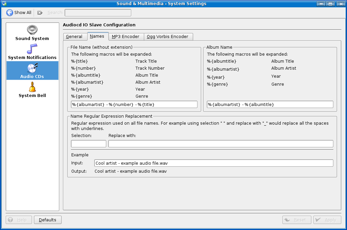
Task: Click the clear search icon
Action: (40, 13)
